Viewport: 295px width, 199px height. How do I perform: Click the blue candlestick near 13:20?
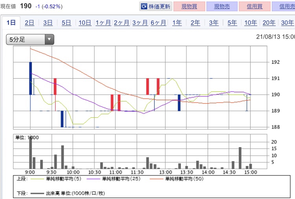179,103
